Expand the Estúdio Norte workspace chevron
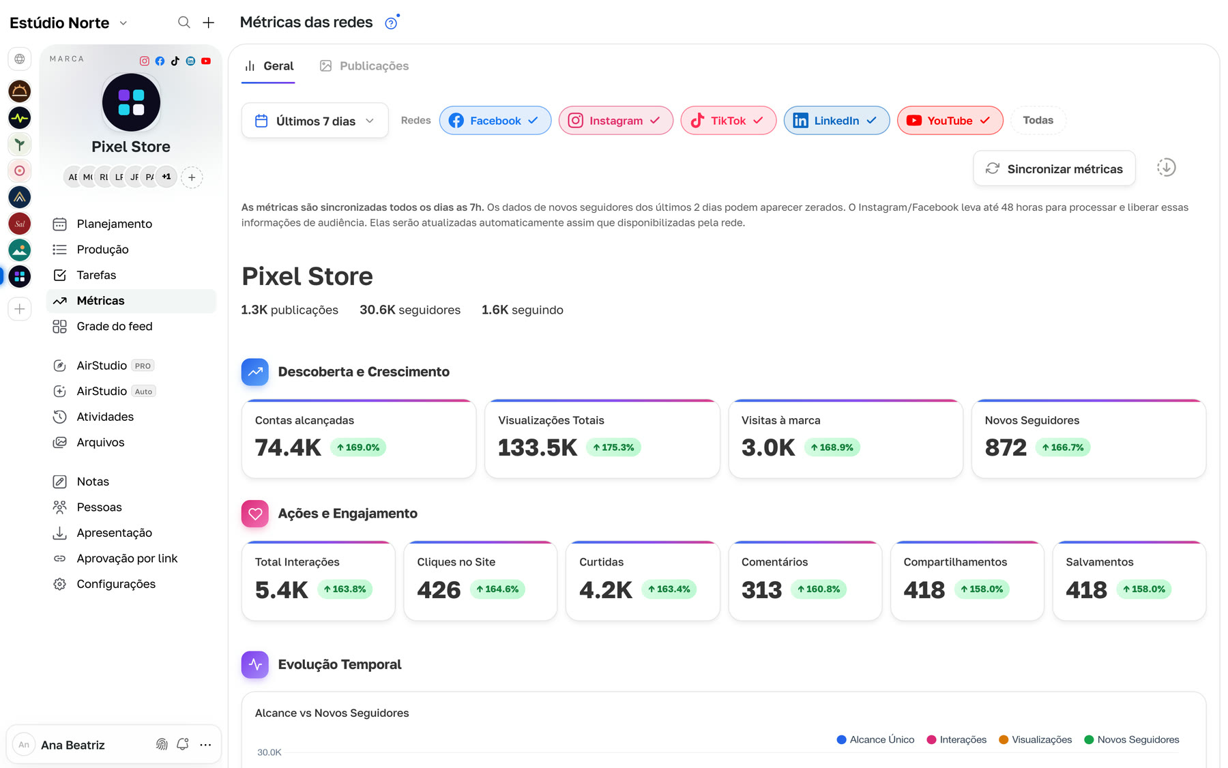Viewport: 1228px width, 768px height. pos(123,23)
